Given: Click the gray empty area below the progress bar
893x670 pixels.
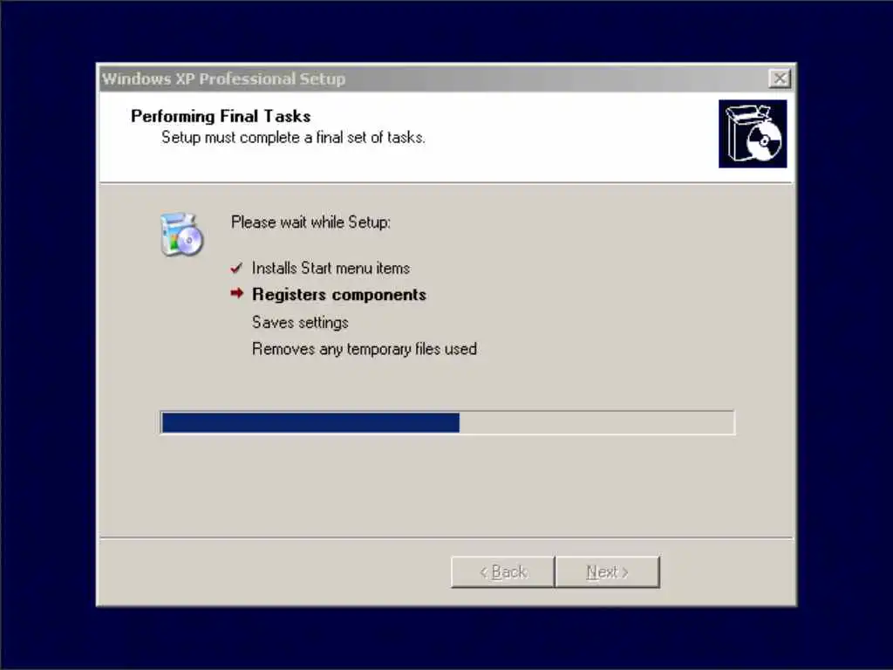Looking at the screenshot, I should pyautogui.click(x=446, y=484).
